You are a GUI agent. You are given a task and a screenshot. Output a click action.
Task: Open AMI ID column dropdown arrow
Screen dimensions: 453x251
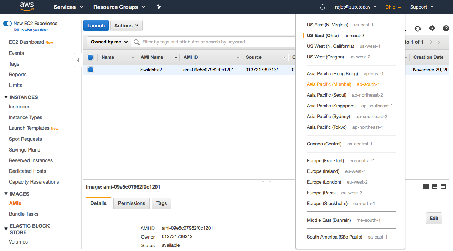pyautogui.click(x=238, y=57)
